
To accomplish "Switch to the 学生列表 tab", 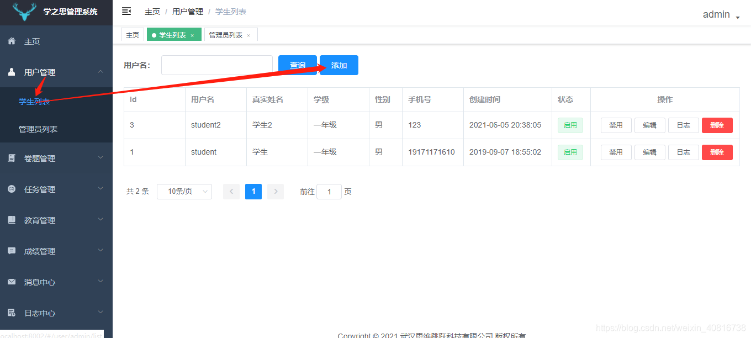I will pos(174,35).
